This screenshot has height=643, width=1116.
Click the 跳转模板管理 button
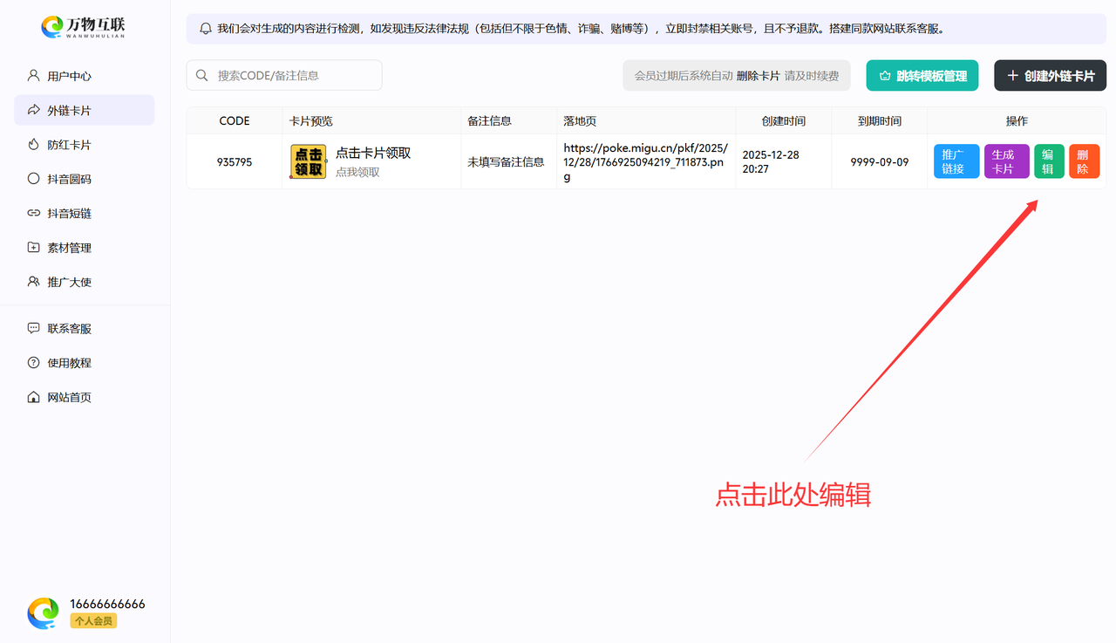tap(922, 76)
